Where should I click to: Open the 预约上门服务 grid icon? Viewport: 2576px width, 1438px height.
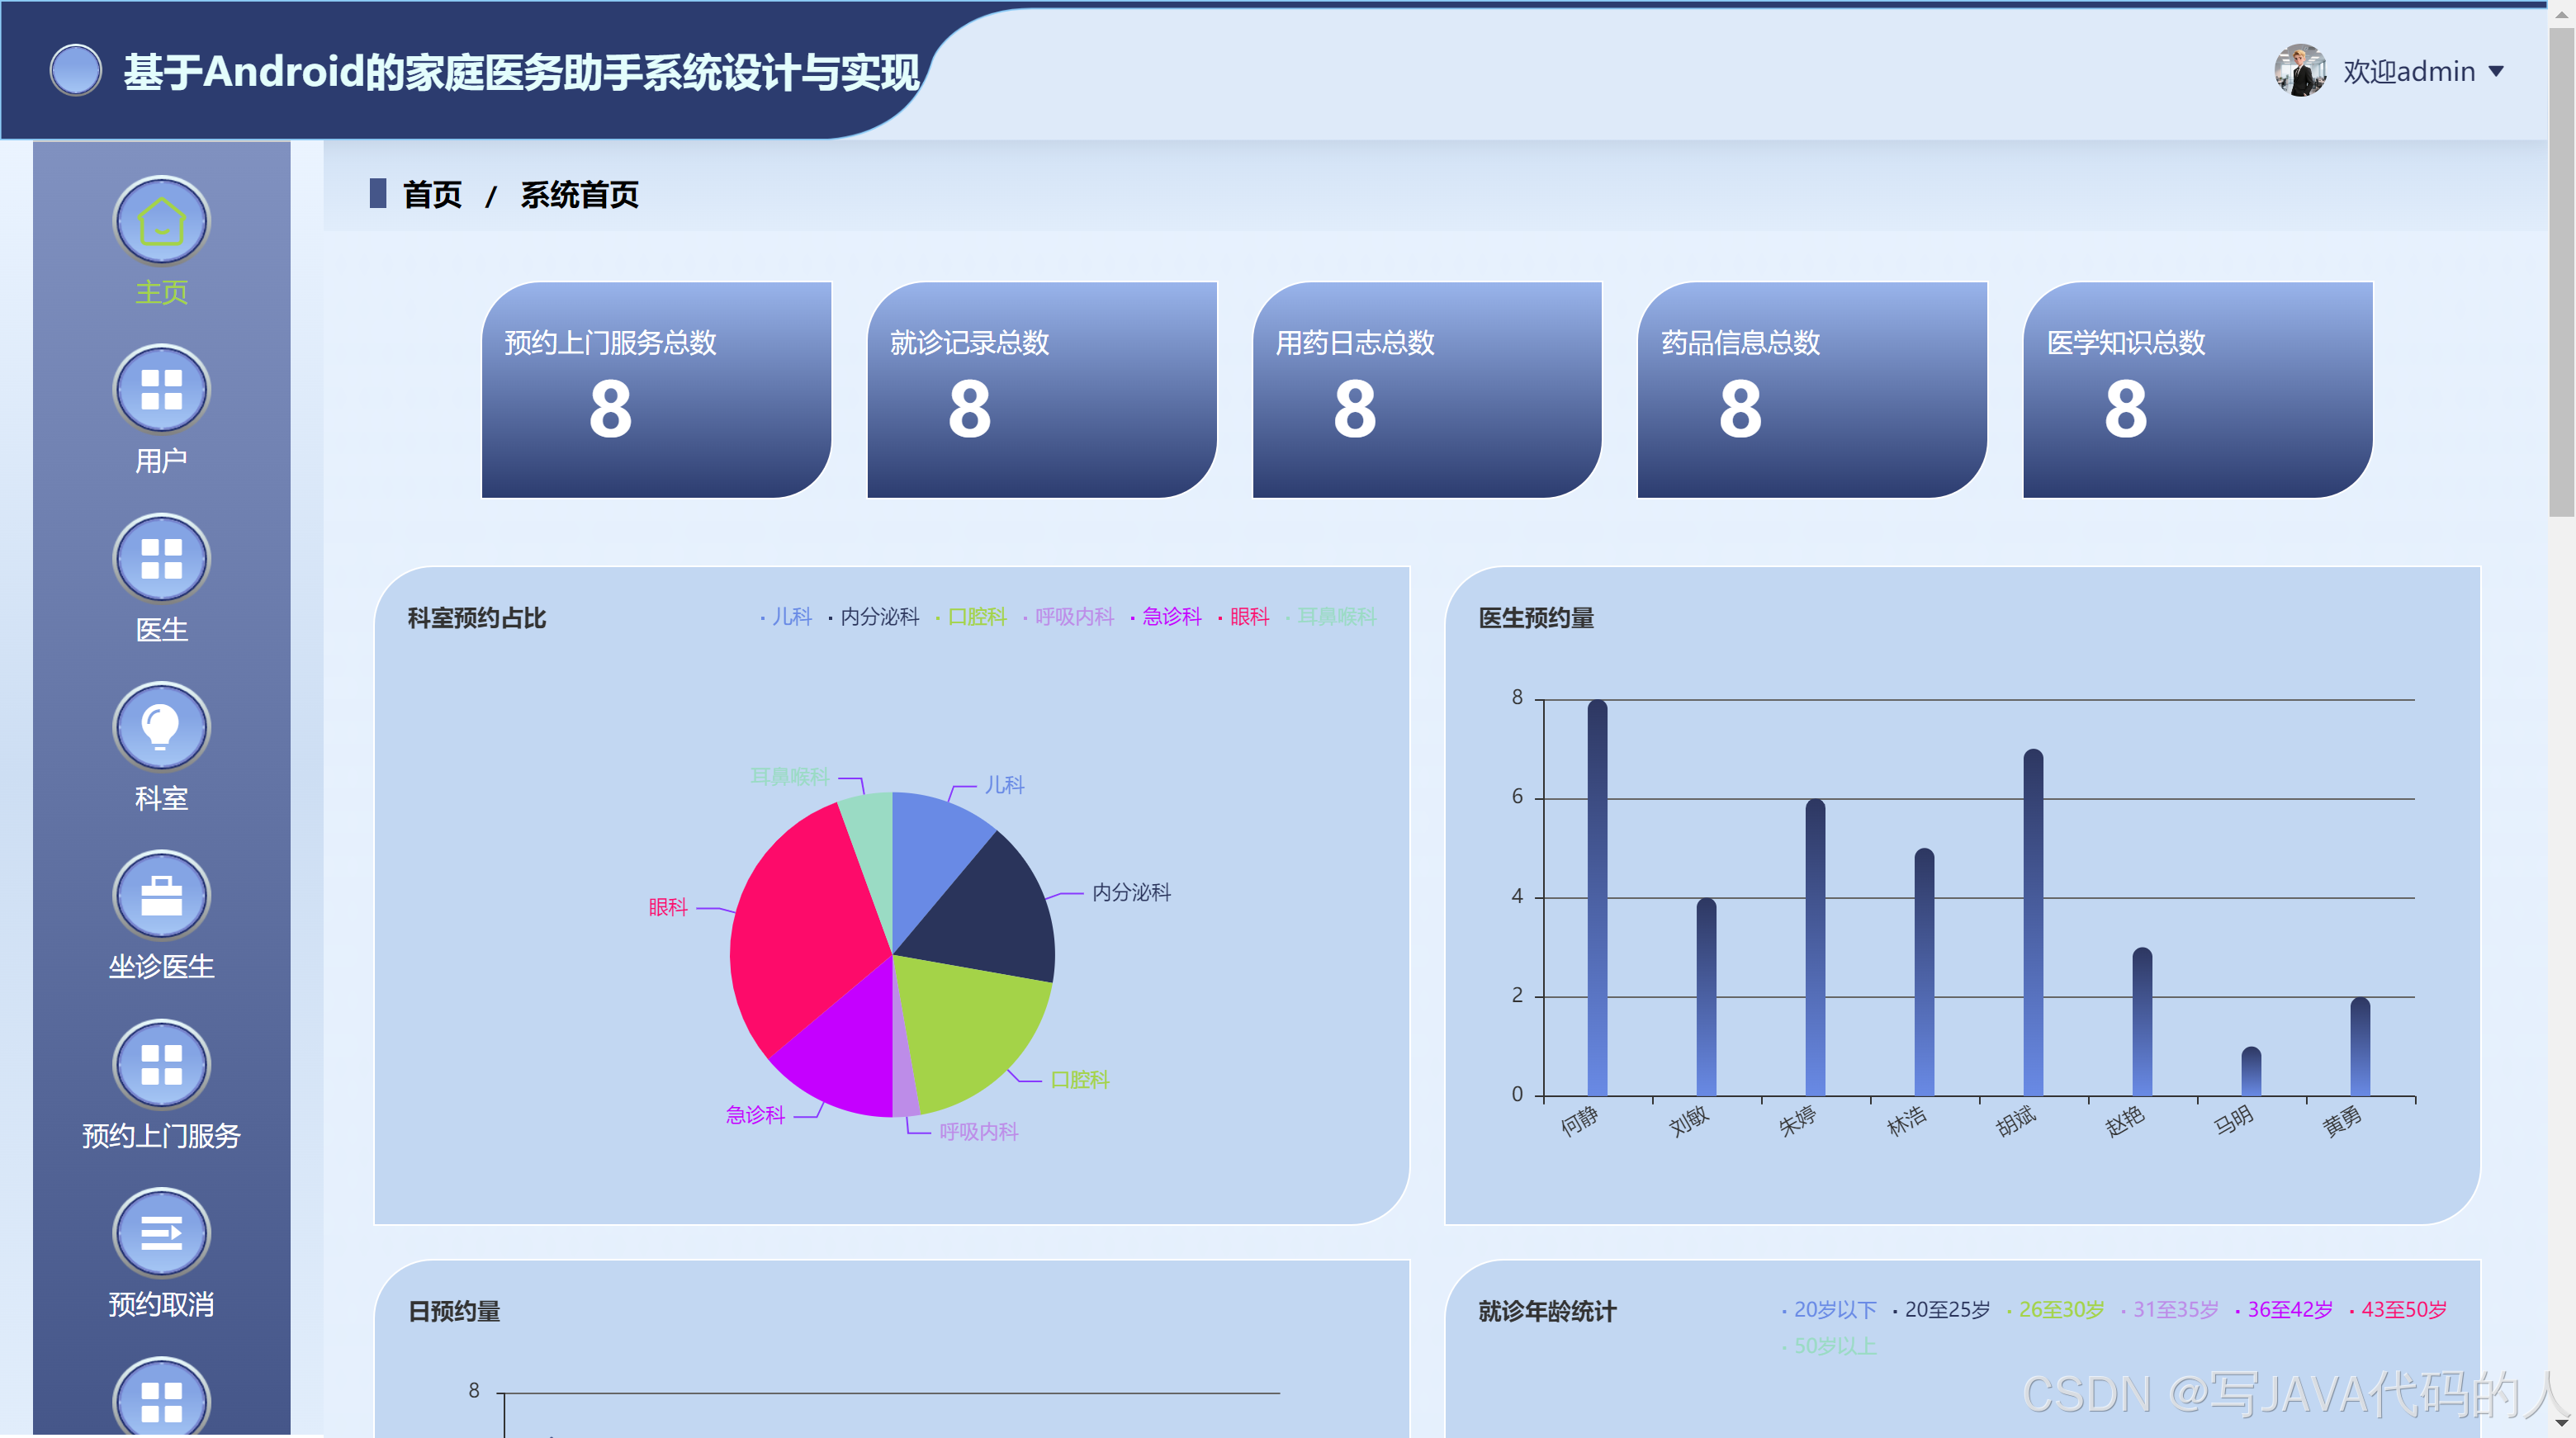(x=161, y=1064)
